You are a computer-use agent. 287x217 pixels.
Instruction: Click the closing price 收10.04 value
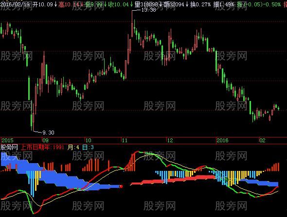(119, 4)
